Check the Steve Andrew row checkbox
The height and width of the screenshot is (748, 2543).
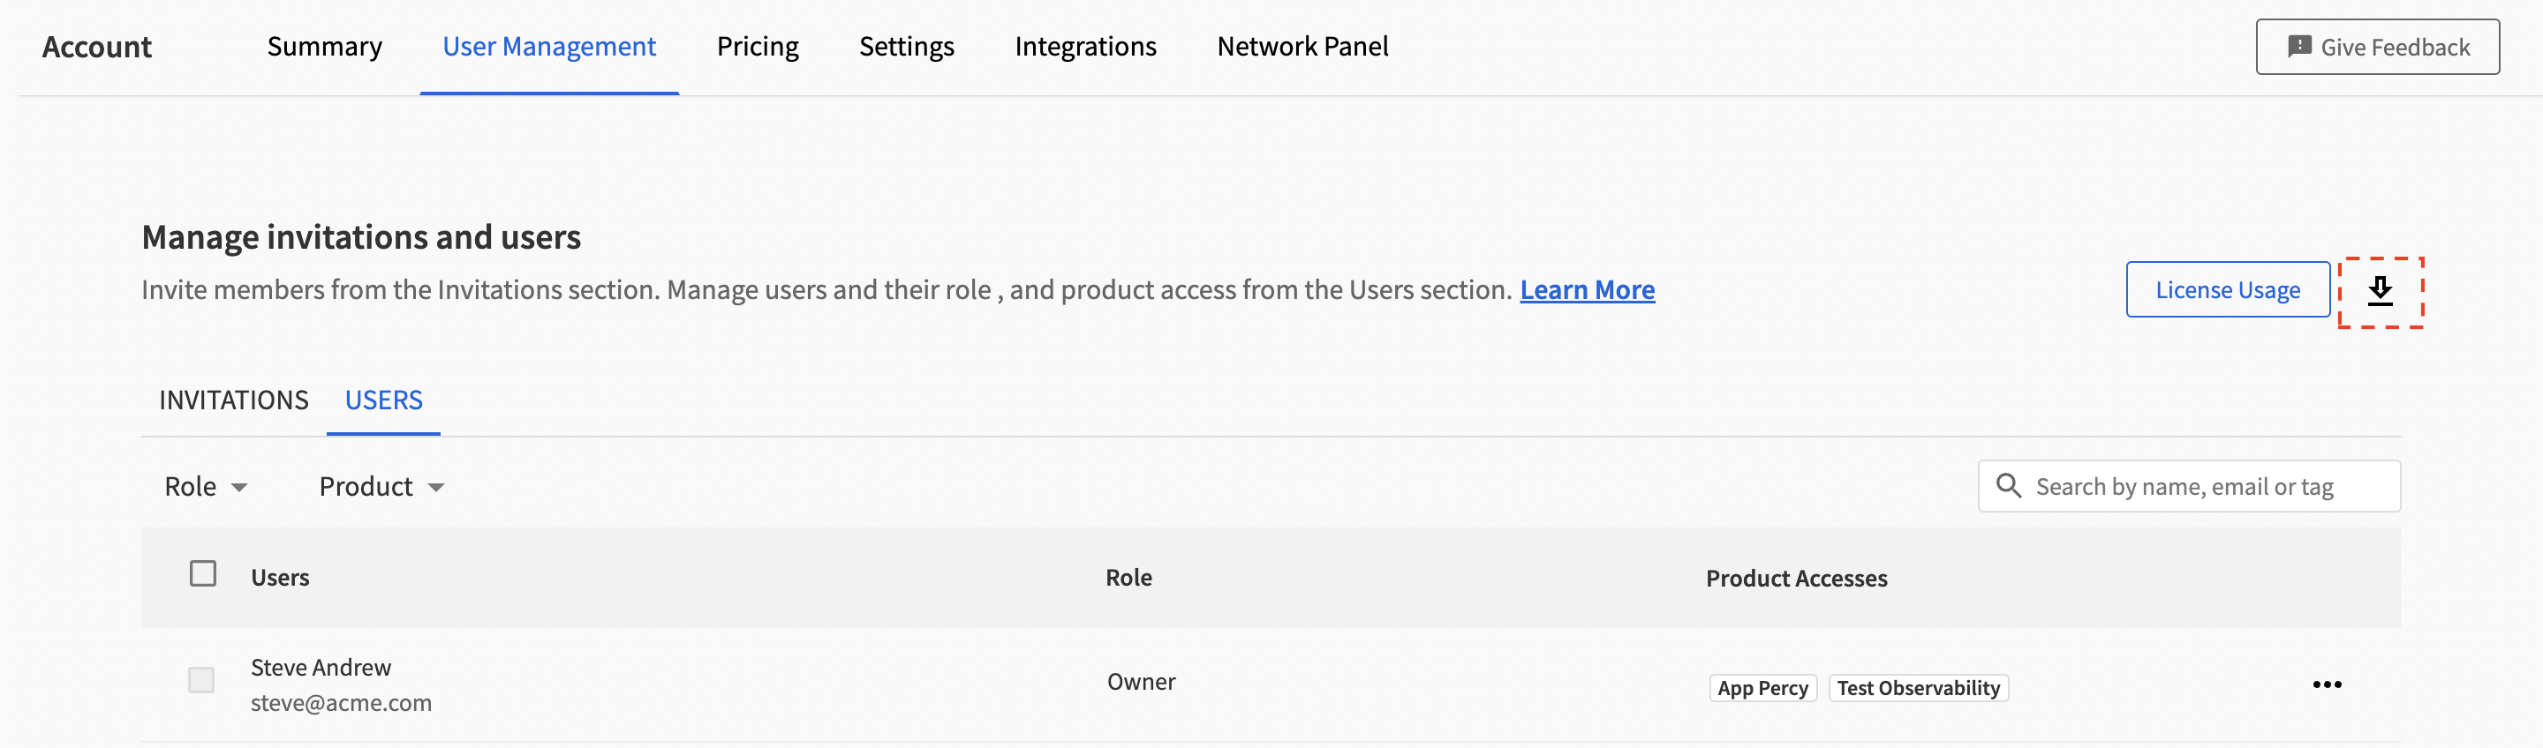(201, 680)
